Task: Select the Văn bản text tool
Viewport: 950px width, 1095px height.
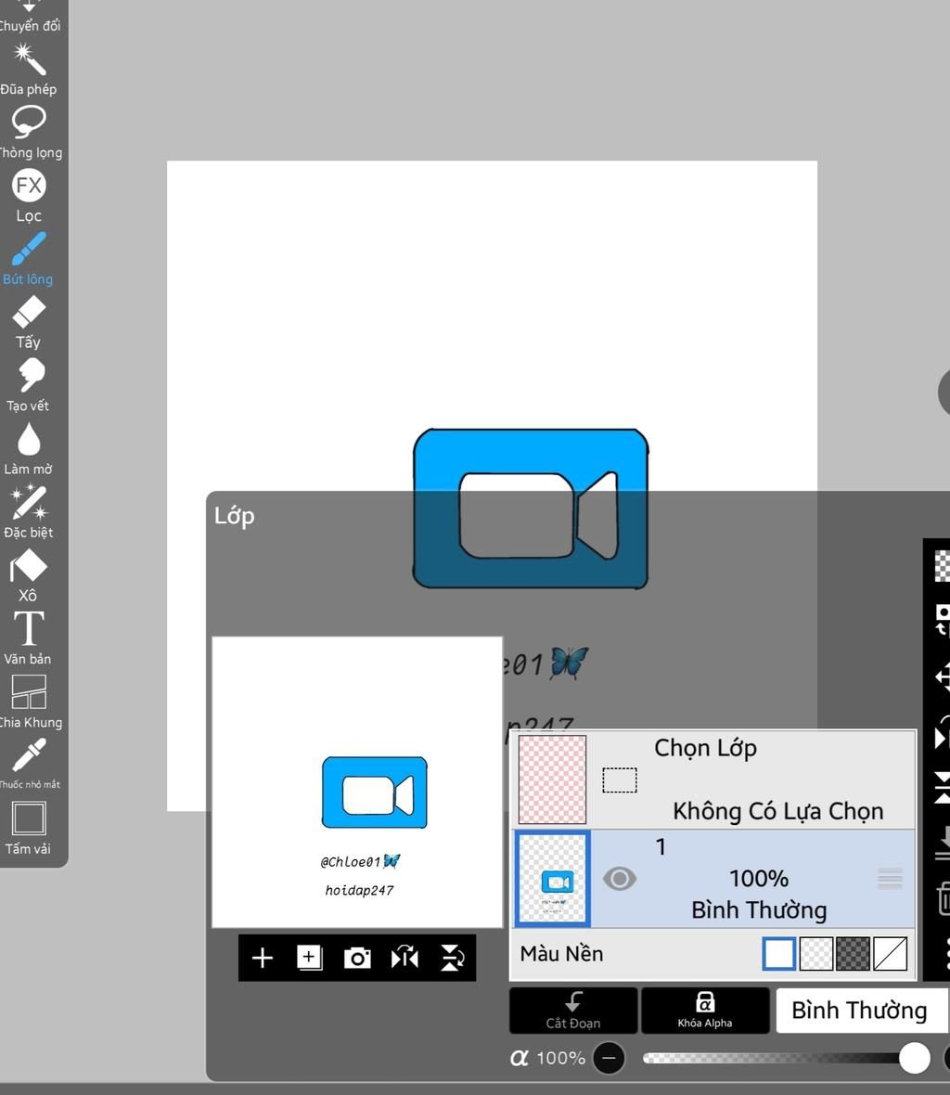Action: [x=29, y=639]
